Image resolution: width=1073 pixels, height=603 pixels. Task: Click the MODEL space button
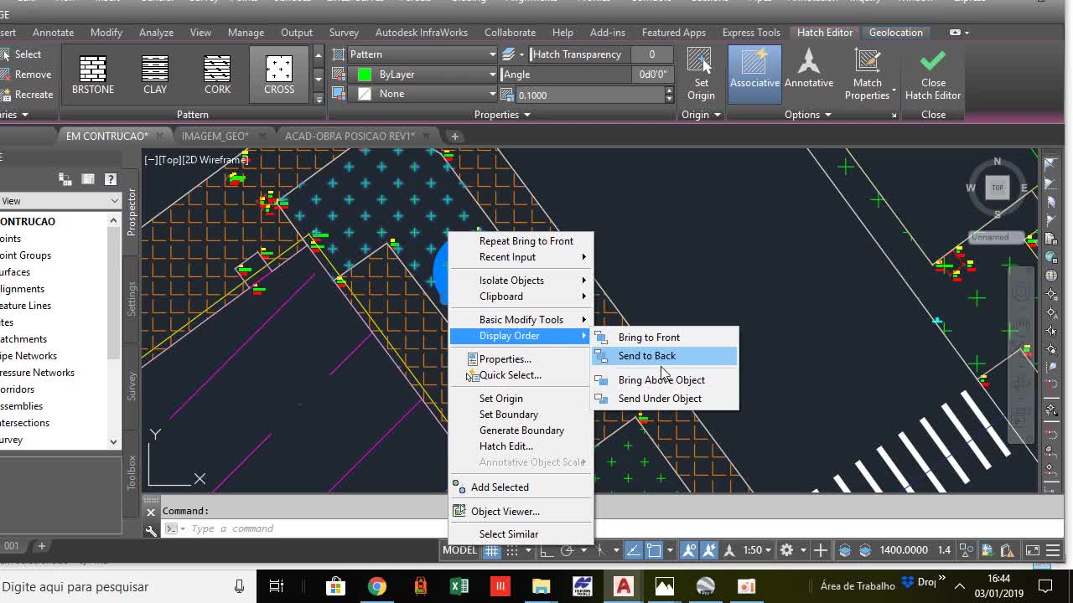pos(459,550)
